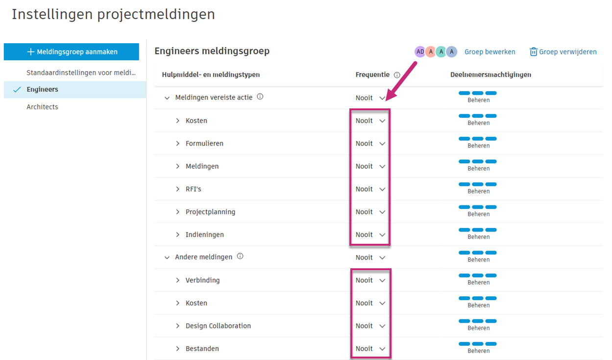Image resolution: width=612 pixels, height=360 pixels.
Task: Click info icon beside Andere meldingen
Action: click(240, 257)
